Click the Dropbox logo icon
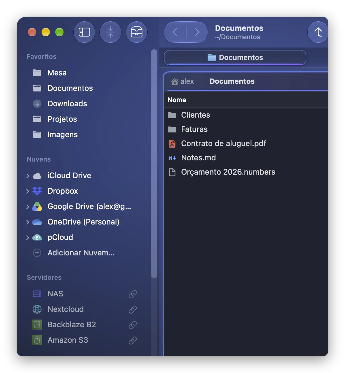Image resolution: width=345 pixels, height=373 pixels. (x=37, y=191)
